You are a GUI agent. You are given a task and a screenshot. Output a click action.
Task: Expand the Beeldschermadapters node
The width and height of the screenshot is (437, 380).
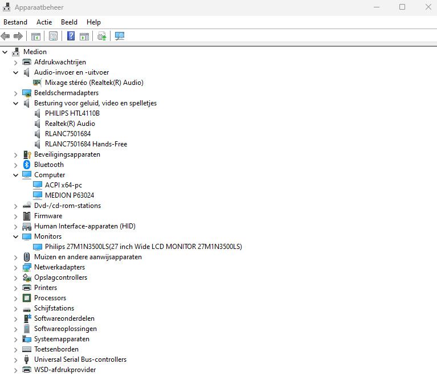tap(16, 93)
